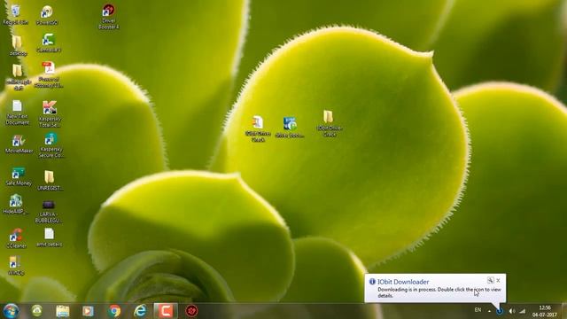Launch Internet Explorer from the taskbar
Screen dimensions: 567x319
tap(140, 311)
